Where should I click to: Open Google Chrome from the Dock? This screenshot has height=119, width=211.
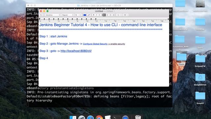99,117
